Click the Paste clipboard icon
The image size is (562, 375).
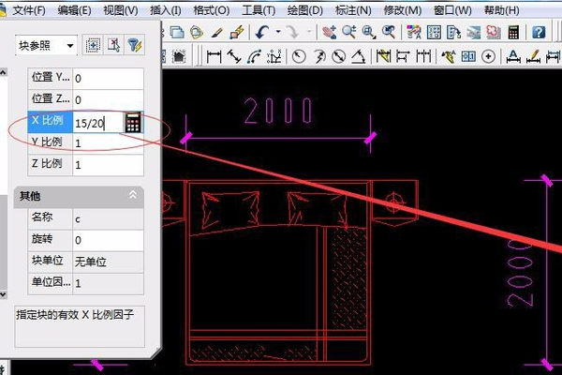tap(197, 32)
